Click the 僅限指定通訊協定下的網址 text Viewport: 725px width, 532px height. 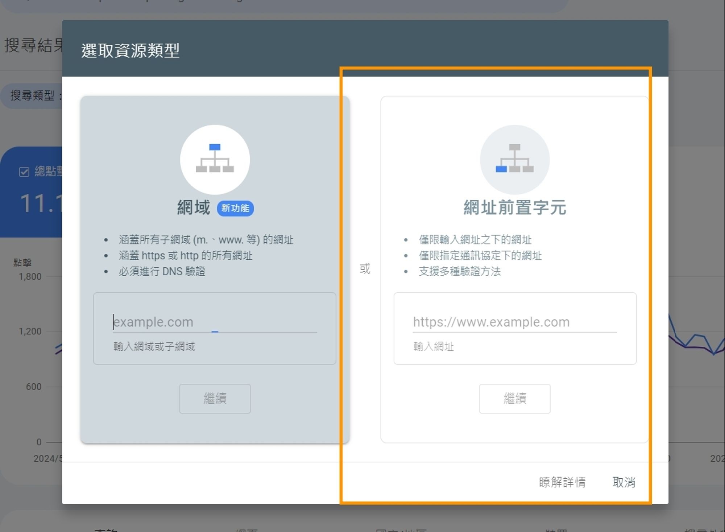coord(480,256)
